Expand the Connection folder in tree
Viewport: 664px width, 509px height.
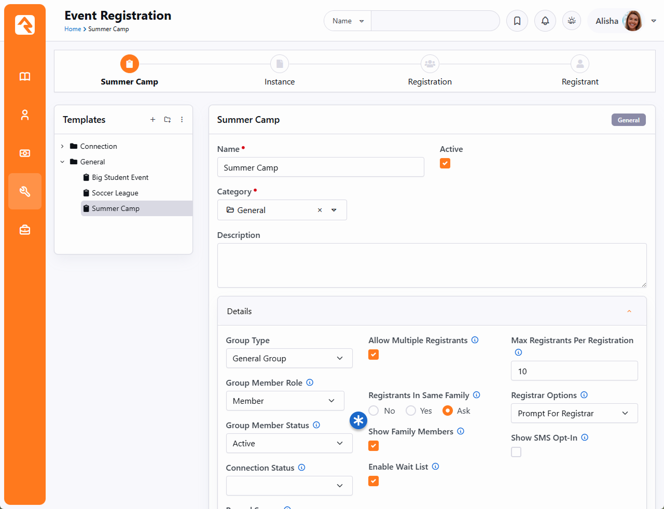coord(63,146)
